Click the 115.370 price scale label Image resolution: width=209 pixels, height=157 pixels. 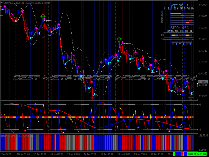(203, 28)
